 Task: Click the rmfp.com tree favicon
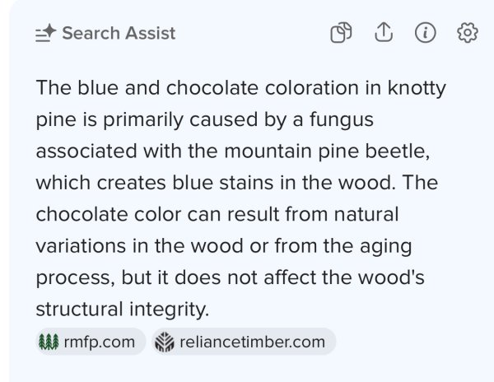49,342
